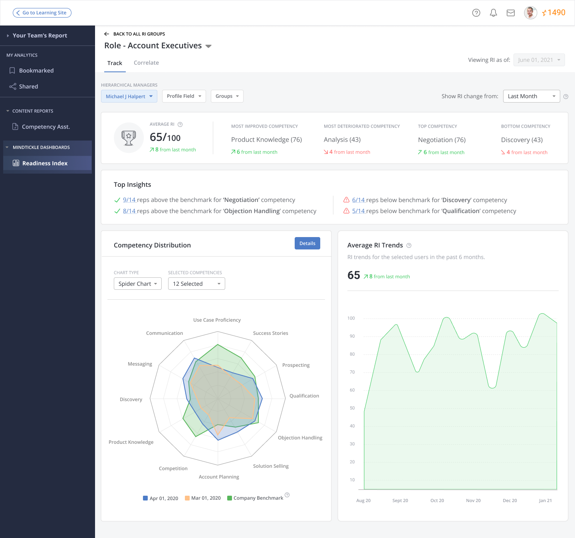Click the Go to Learning Site button
Image resolution: width=575 pixels, height=538 pixels.
(x=42, y=13)
